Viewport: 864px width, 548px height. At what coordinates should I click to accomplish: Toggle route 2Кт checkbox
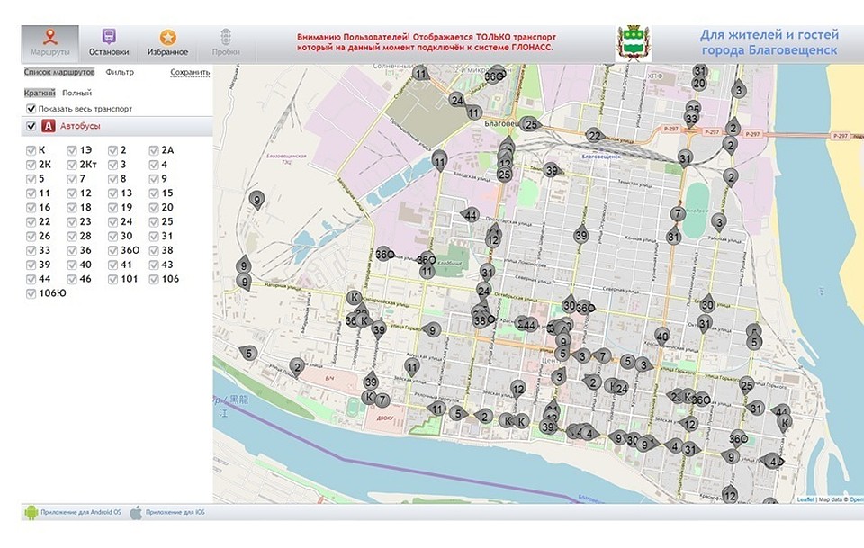pos(72,165)
